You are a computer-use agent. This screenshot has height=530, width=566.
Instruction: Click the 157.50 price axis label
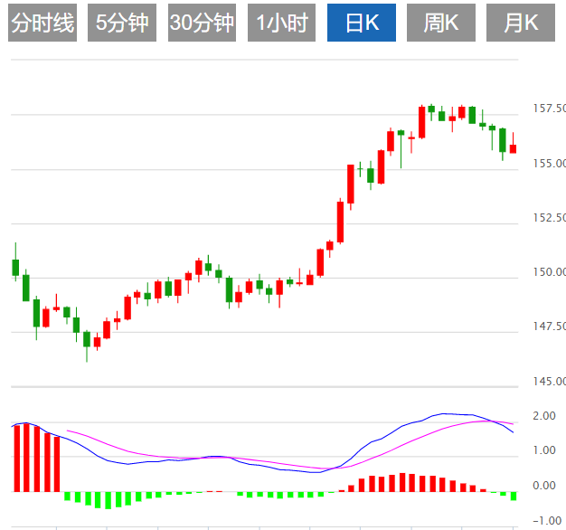(550, 109)
